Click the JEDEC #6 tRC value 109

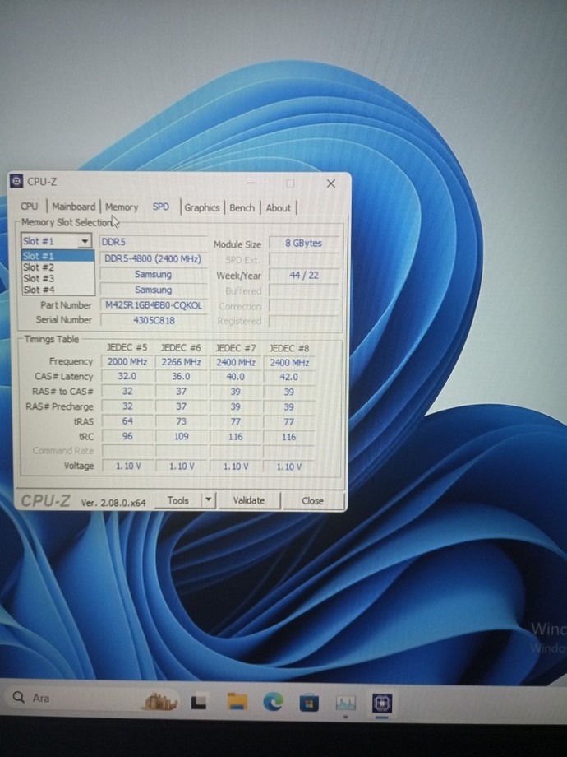182,436
